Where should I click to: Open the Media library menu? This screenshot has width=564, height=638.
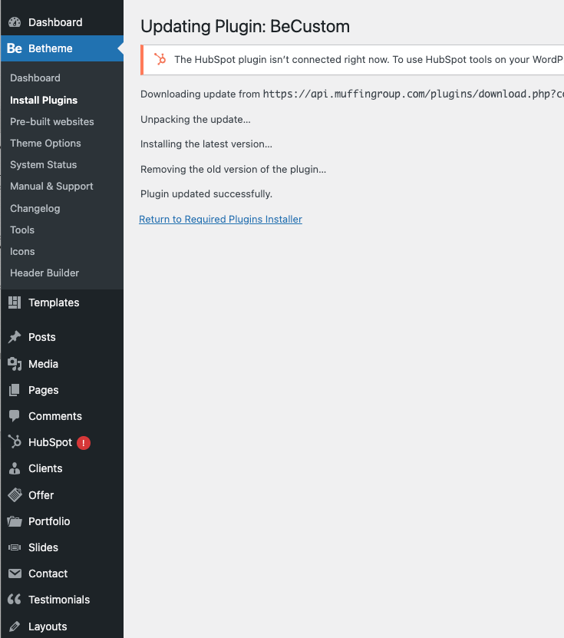click(43, 364)
